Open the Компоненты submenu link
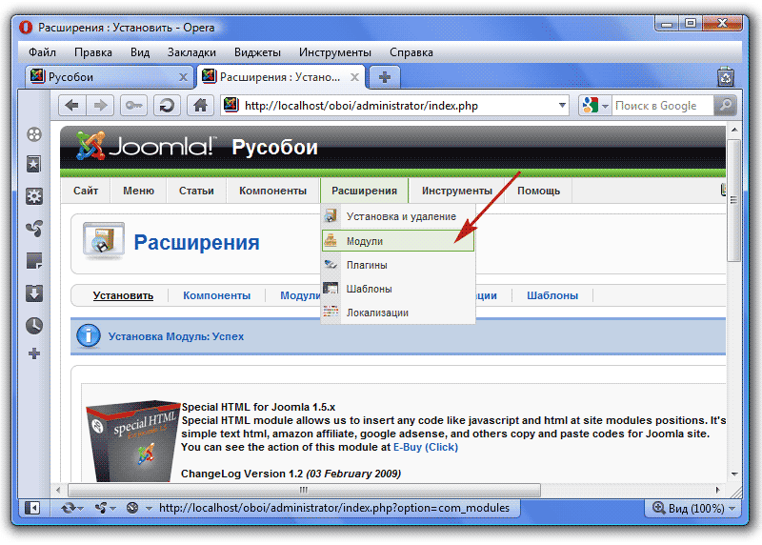762x545 pixels. 216,295
